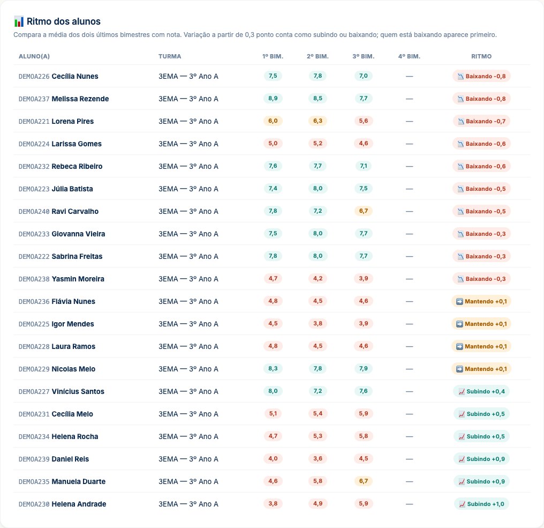This screenshot has height=528, width=544.
Task: Click the 8,9 first bimester grade for Melissa
Action: [273, 99]
